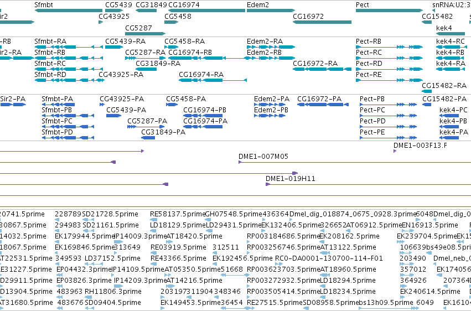Click the Sfmbt-RA transcript label

pos(50,41)
